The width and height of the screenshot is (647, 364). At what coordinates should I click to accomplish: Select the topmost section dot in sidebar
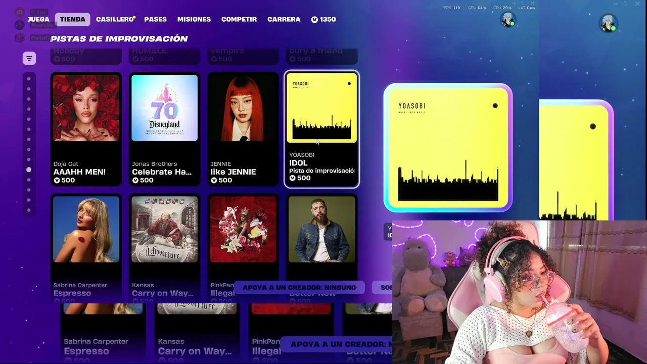click(x=29, y=79)
